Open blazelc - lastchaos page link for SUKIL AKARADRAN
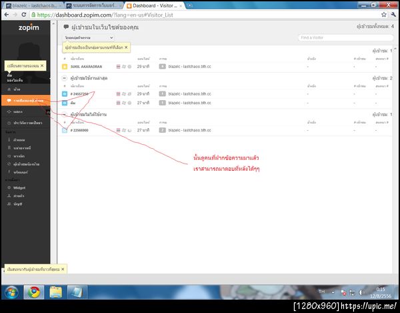Image resolution: width=400 pixels, height=313 pixels. pyautogui.click(x=189, y=67)
